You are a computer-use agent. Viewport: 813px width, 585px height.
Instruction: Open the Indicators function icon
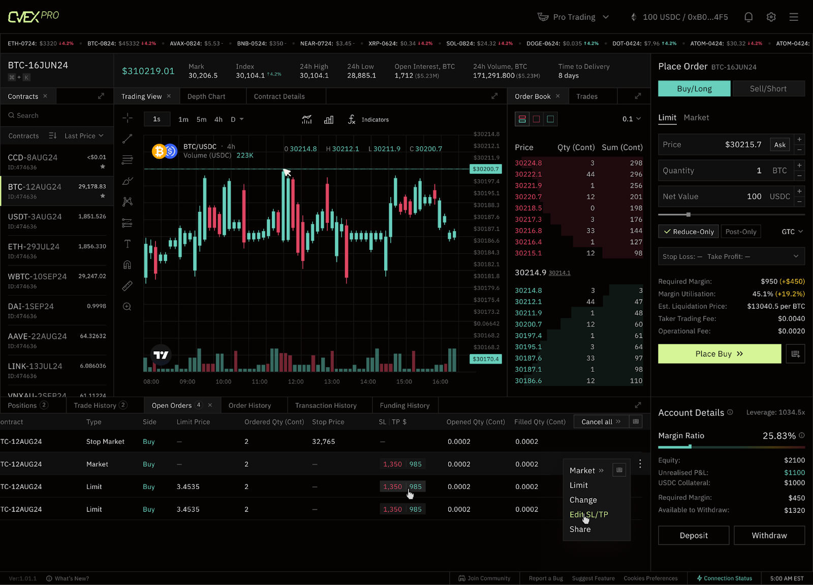point(352,119)
